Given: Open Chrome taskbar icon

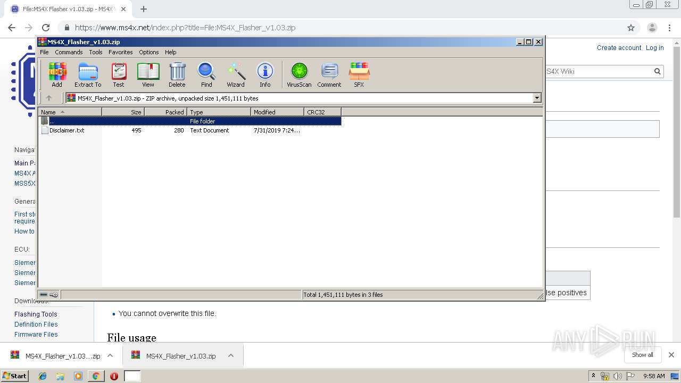Looking at the screenshot, I should [96, 376].
